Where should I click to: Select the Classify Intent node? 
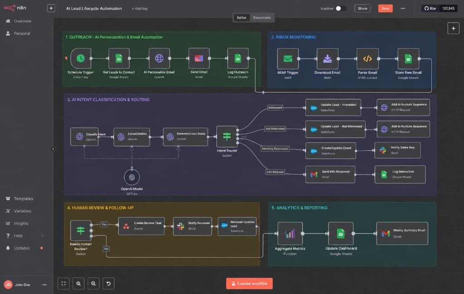pos(84,137)
